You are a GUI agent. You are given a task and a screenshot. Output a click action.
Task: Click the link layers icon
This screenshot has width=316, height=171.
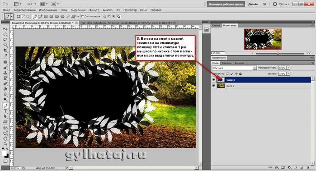click(x=270, y=167)
